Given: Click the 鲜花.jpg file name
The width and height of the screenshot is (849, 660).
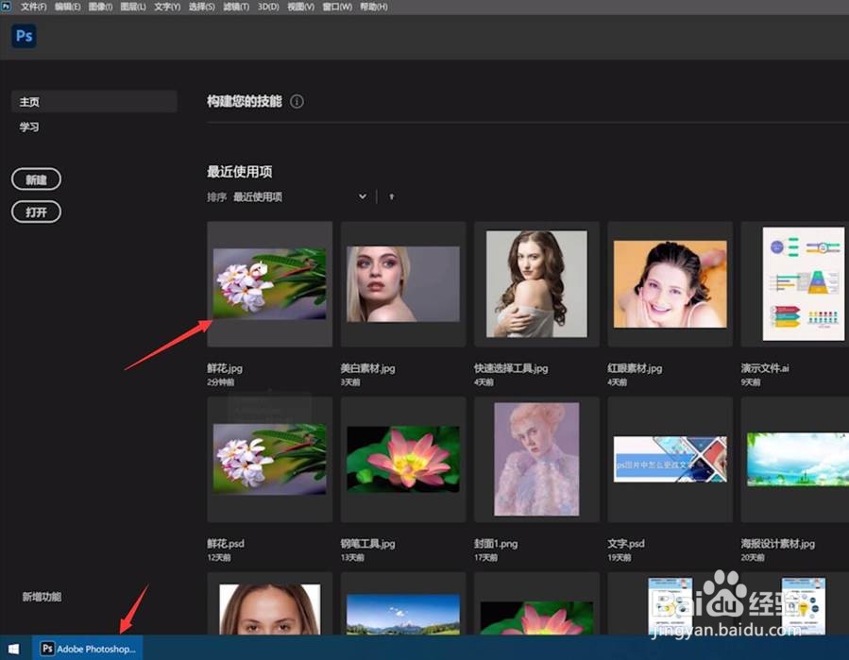Looking at the screenshot, I should tap(225, 368).
